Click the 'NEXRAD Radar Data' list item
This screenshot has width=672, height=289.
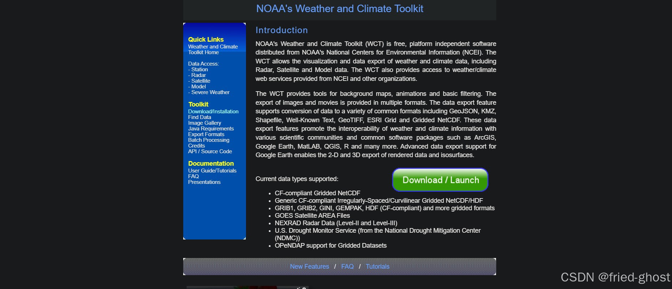(x=336, y=223)
